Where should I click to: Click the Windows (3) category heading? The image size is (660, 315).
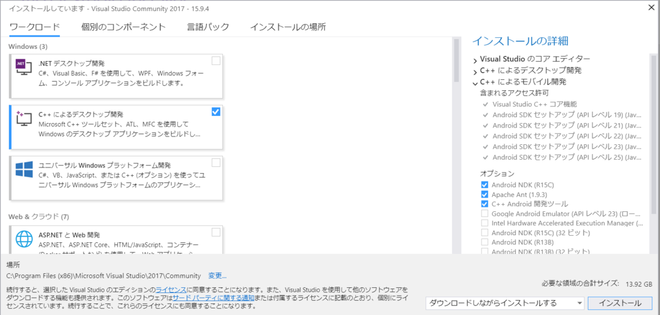(28, 46)
